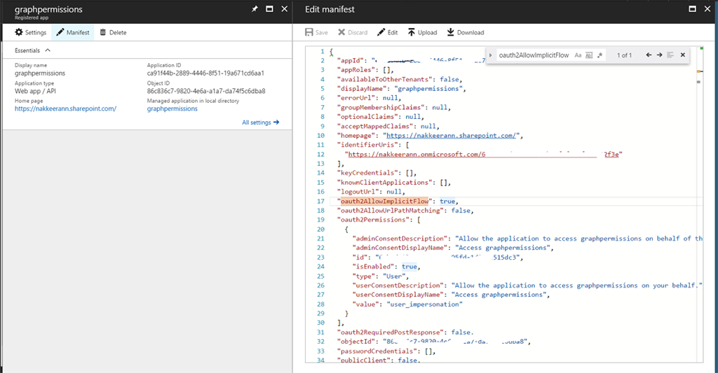The height and width of the screenshot is (373, 718).
Task: Maximize the Edit manifest blade
Action: 692,9
